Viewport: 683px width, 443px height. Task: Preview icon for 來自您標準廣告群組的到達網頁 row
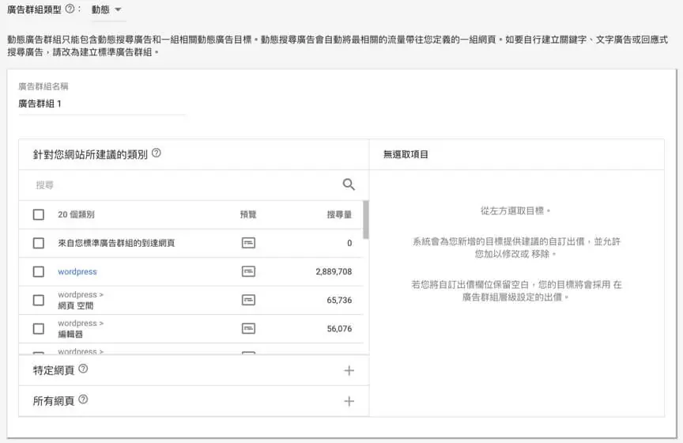(248, 243)
